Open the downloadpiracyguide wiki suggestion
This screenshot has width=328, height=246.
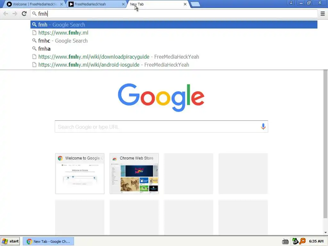click(174, 57)
